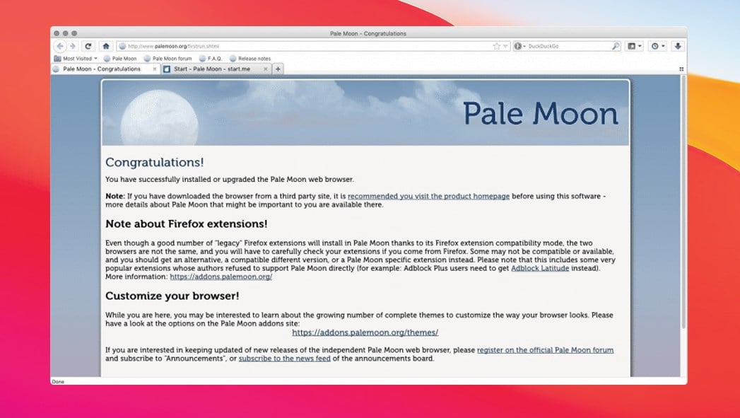Screen dimensions: 740x418
Task: Open the Bookmarks menu toolbar button
Action: click(x=634, y=46)
